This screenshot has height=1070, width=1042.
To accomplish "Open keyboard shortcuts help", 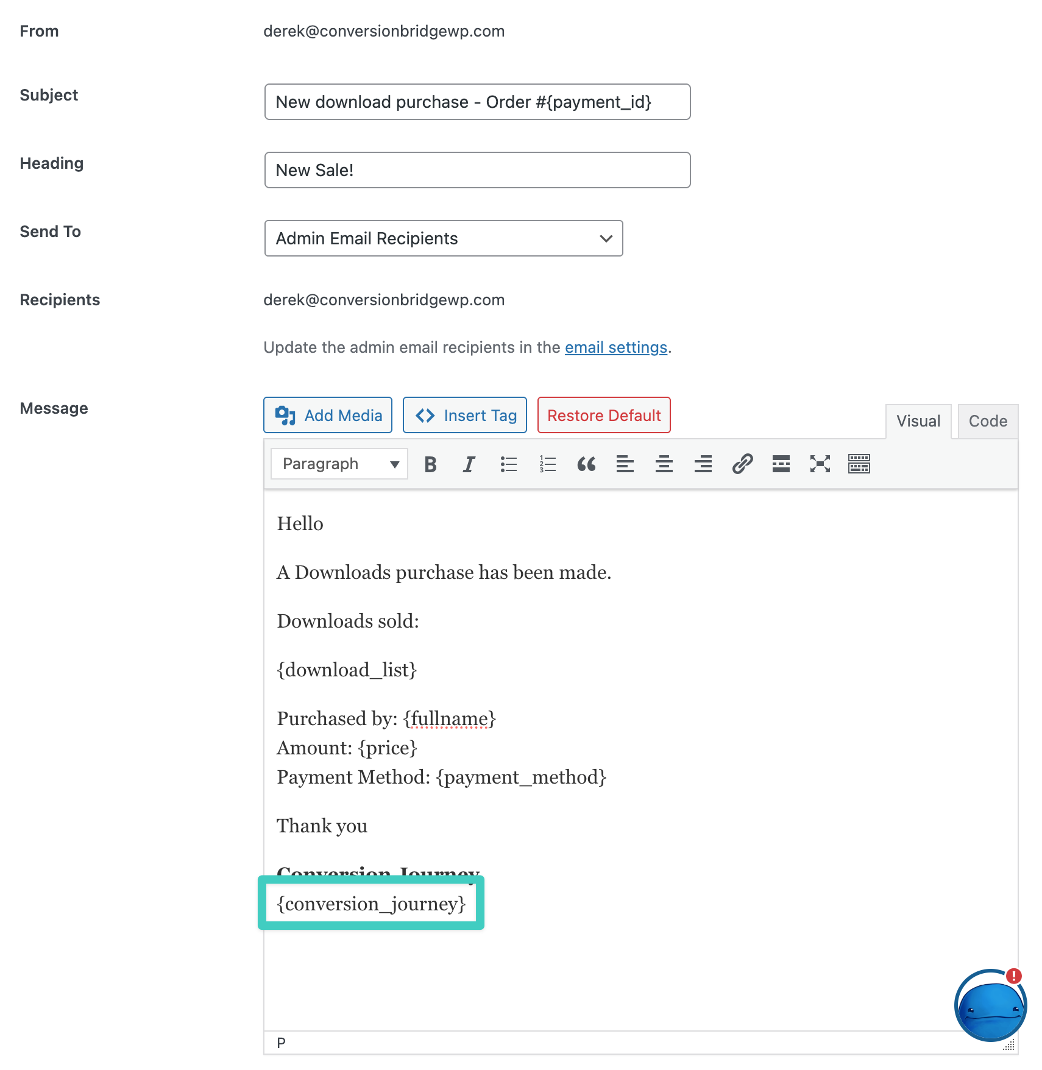I will pos(859,464).
